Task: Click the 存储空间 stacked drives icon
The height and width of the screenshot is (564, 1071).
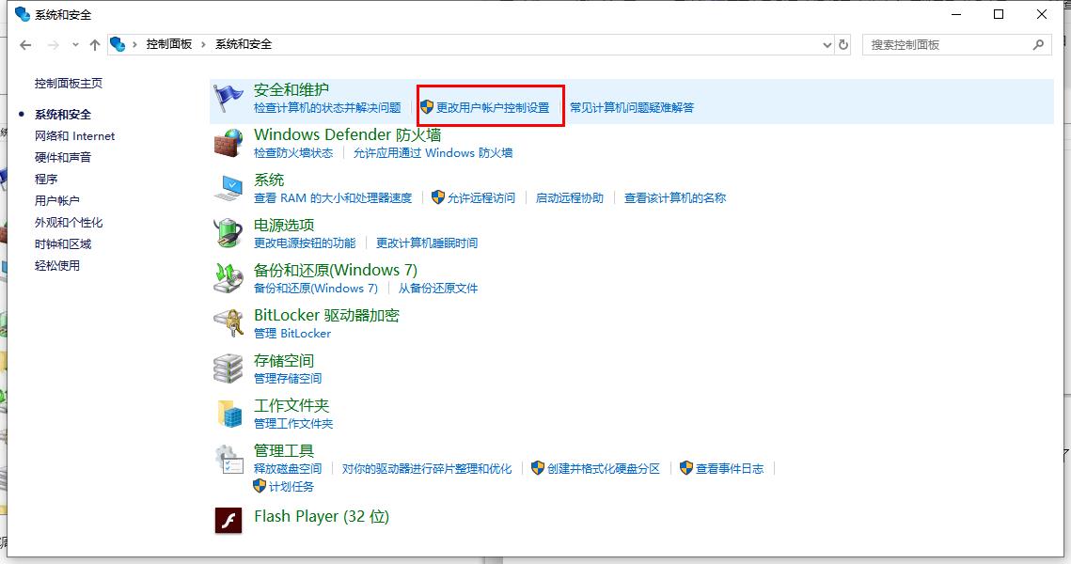Action: click(x=228, y=368)
